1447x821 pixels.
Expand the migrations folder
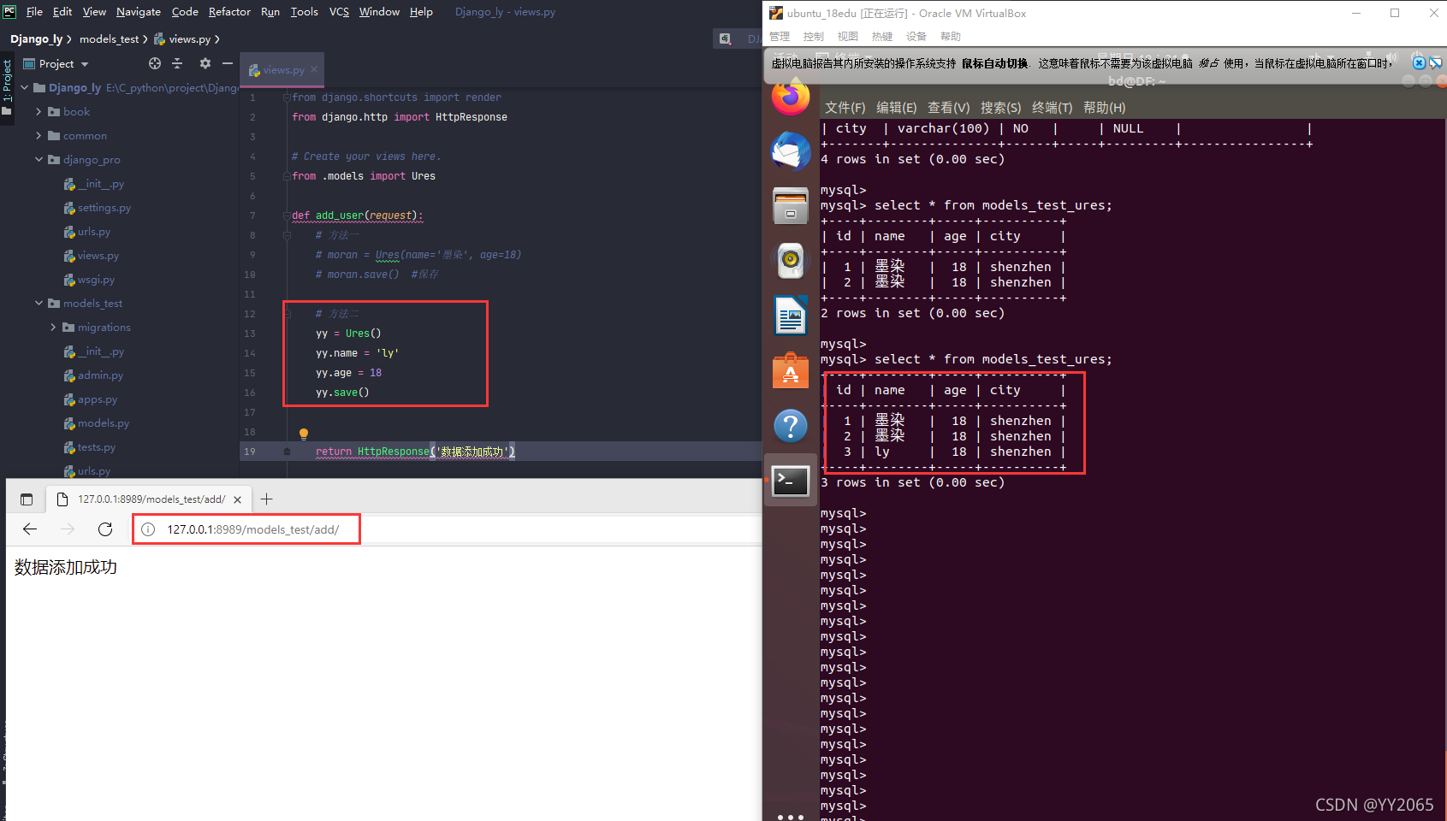click(53, 327)
